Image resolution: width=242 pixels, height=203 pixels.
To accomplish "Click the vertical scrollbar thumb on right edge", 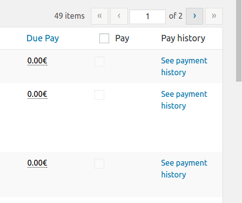I will coord(239,41).
